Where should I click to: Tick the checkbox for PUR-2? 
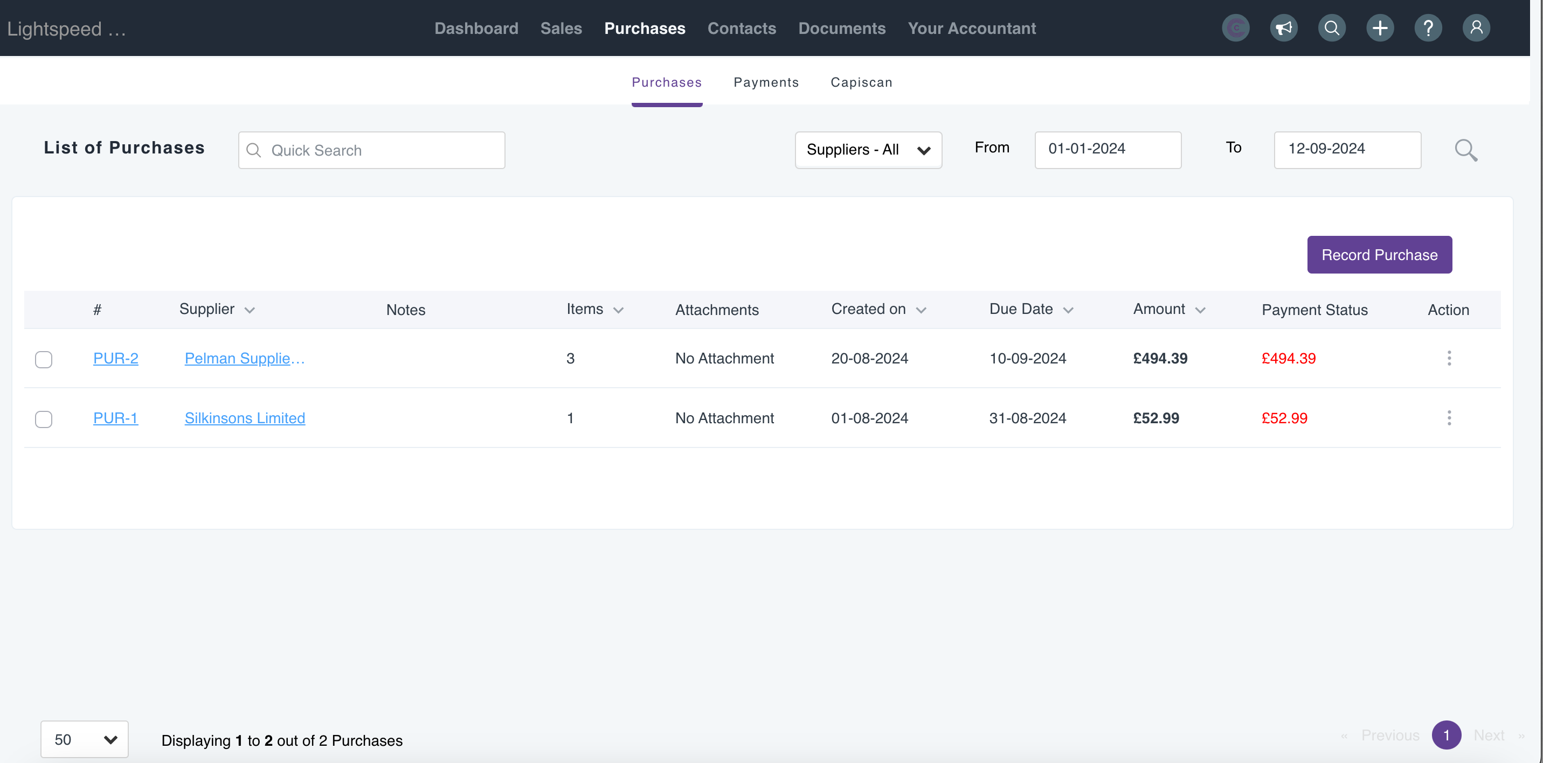point(44,360)
